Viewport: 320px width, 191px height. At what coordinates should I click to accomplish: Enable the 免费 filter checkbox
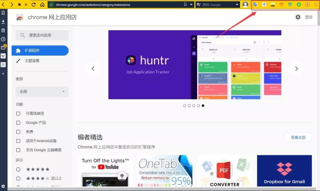click(18, 132)
